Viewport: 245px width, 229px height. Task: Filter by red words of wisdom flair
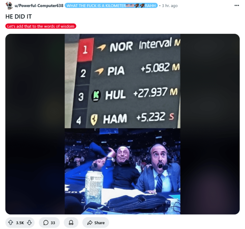[x=41, y=26]
